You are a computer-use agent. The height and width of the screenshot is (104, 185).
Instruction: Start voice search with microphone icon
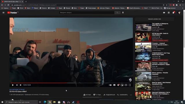[x=123, y=12]
